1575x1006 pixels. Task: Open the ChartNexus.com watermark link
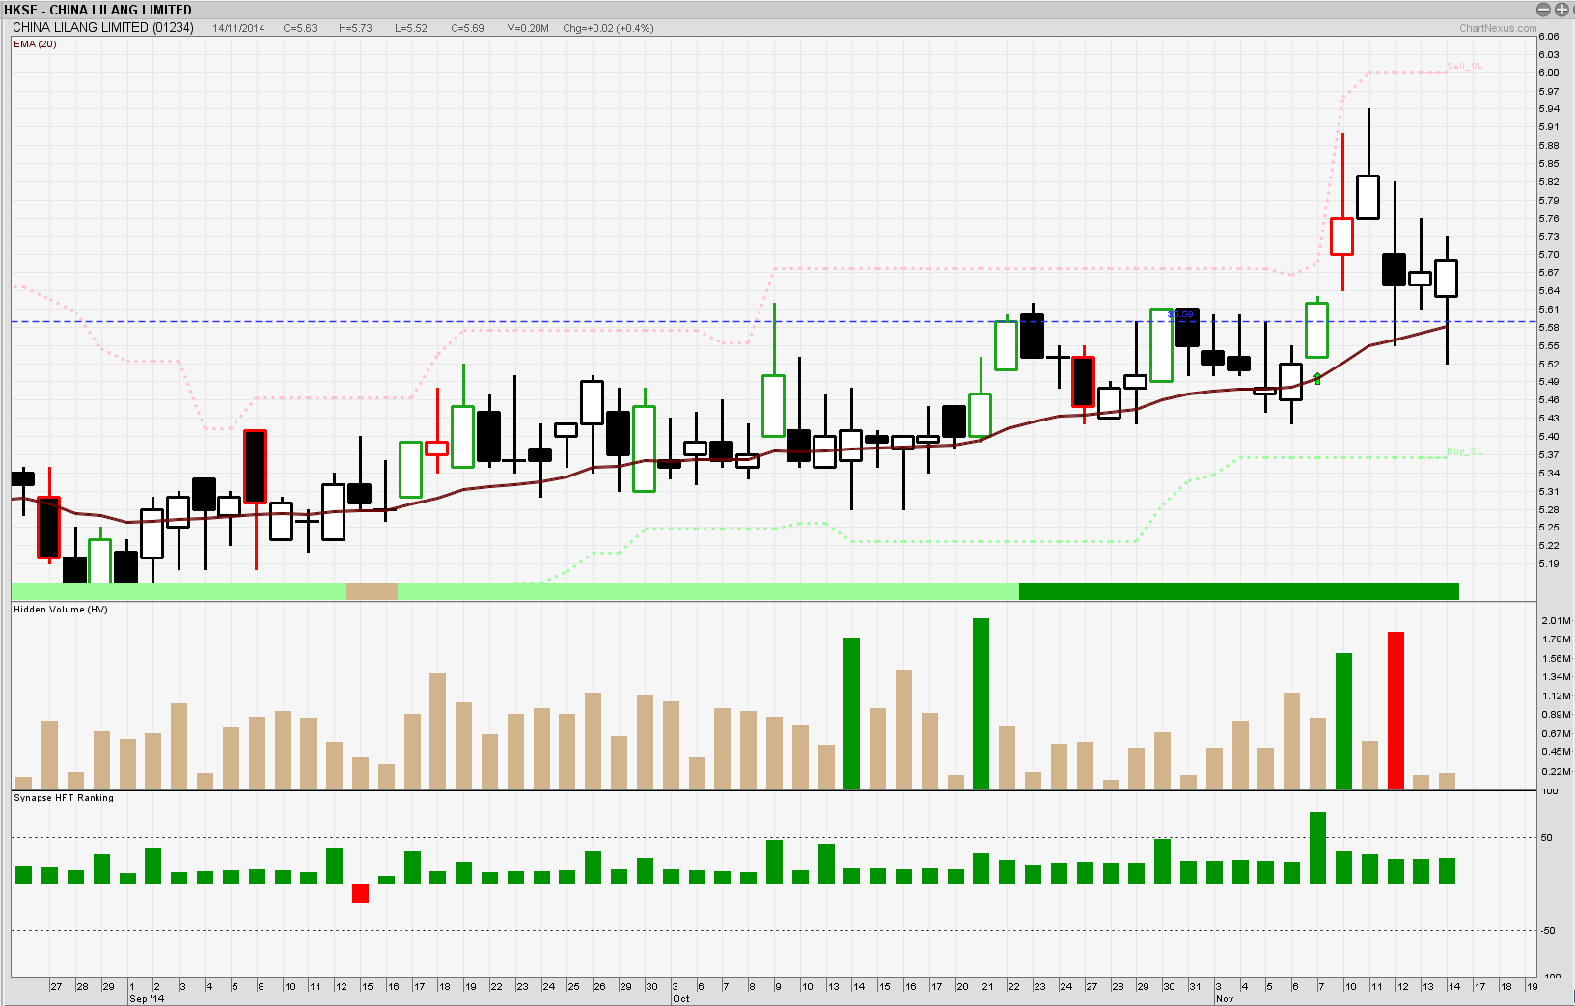tap(1497, 28)
